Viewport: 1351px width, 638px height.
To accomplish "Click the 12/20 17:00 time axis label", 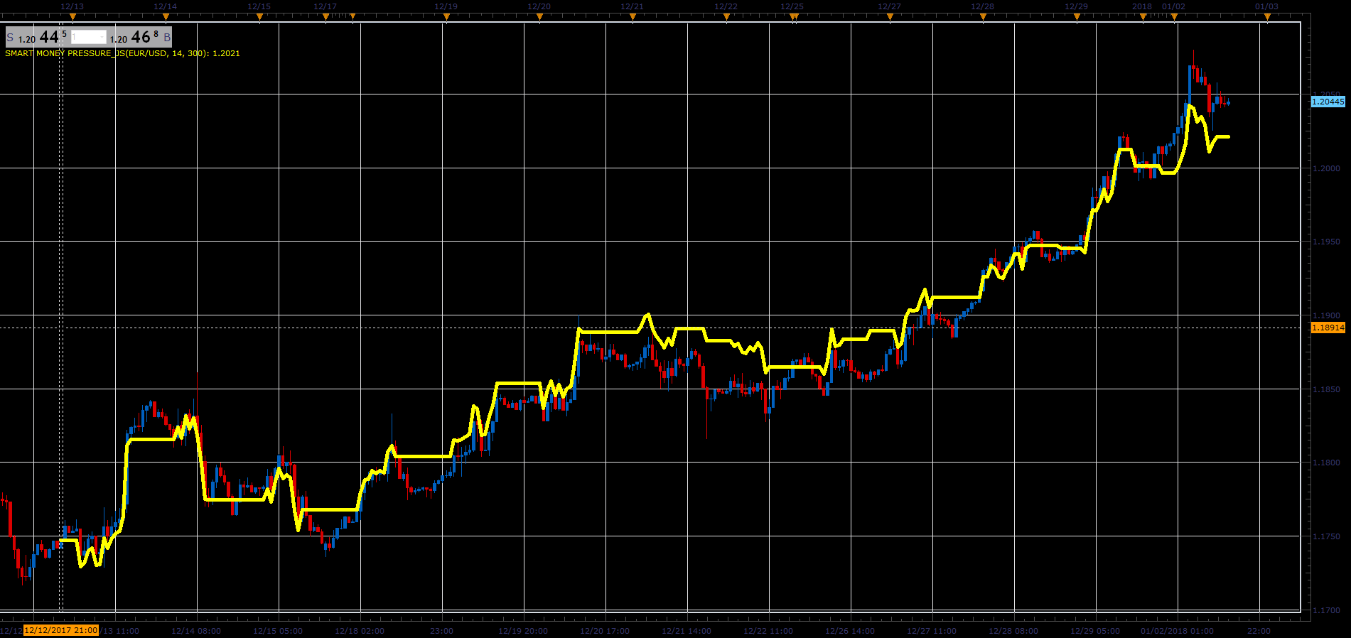I will [x=605, y=631].
